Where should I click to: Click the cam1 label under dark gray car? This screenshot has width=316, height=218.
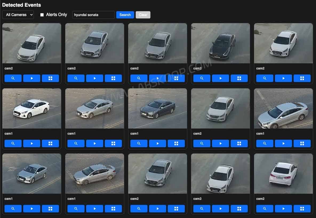[x=134, y=134]
